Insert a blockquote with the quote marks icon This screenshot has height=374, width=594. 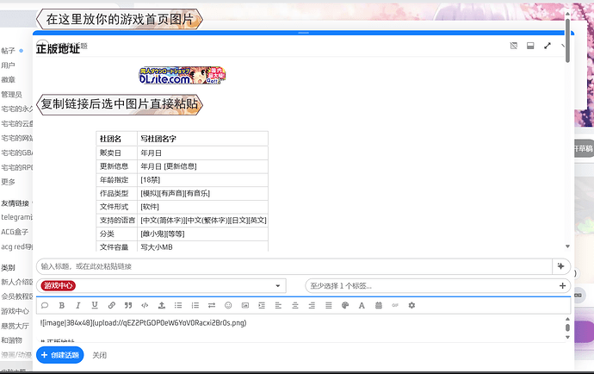(128, 305)
